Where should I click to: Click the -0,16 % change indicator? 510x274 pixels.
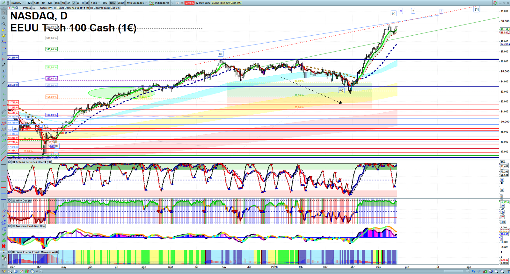click(189, 3)
